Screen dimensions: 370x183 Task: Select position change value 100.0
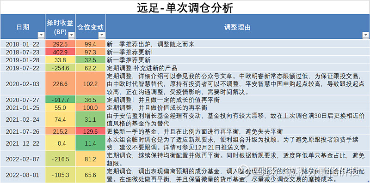pyautogui.click(x=90, y=107)
